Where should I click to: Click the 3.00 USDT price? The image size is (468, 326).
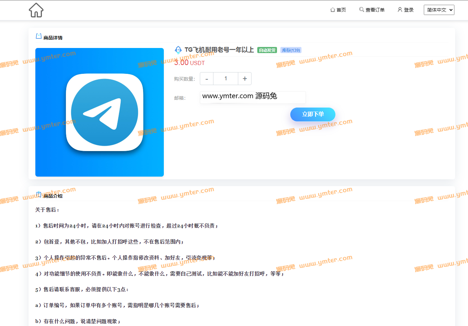(189, 63)
